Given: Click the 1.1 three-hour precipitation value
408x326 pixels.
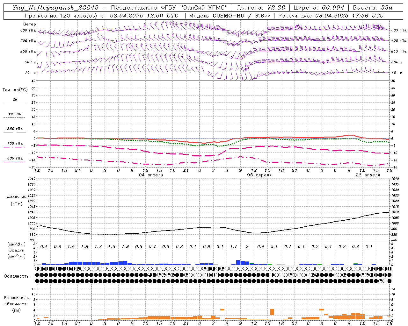Looking at the screenshot, I should (x=234, y=247).
